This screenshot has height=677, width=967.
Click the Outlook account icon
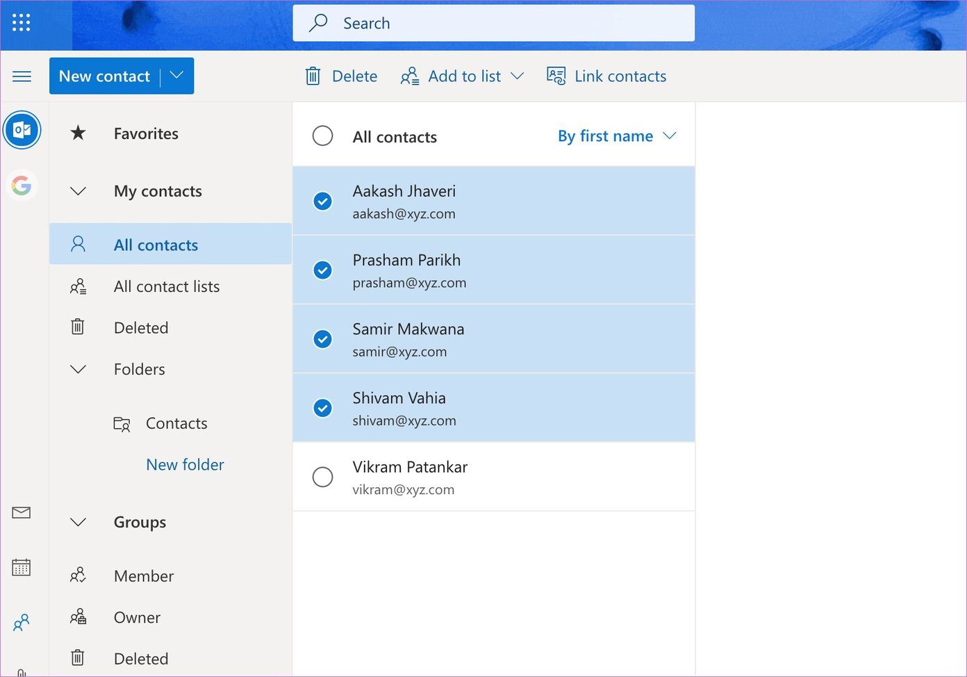click(x=22, y=130)
